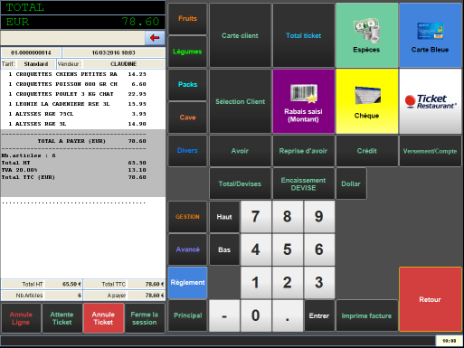Click the red Retour button

[x=431, y=299]
